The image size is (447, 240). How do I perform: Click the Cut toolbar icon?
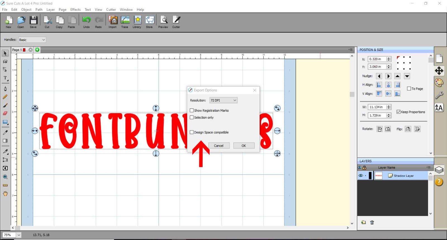[x=47, y=22]
